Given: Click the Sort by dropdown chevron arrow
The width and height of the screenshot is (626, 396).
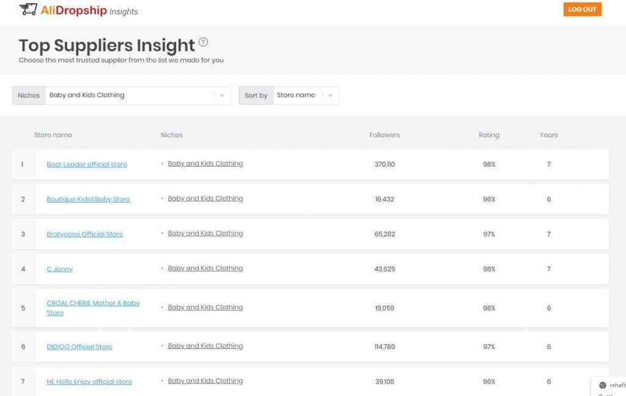Looking at the screenshot, I should (330, 95).
